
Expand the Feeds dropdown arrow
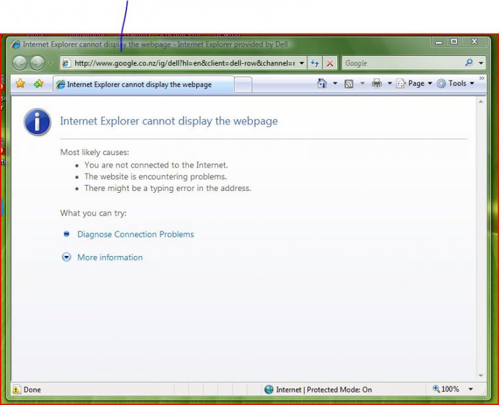pyautogui.click(x=362, y=83)
